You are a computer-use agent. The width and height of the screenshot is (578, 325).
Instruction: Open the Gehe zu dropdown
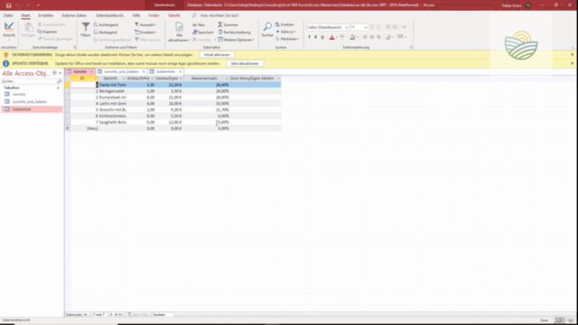[285, 32]
